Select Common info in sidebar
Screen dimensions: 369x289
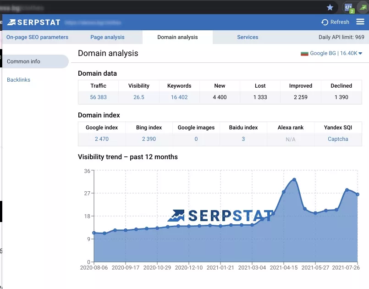tap(36, 61)
